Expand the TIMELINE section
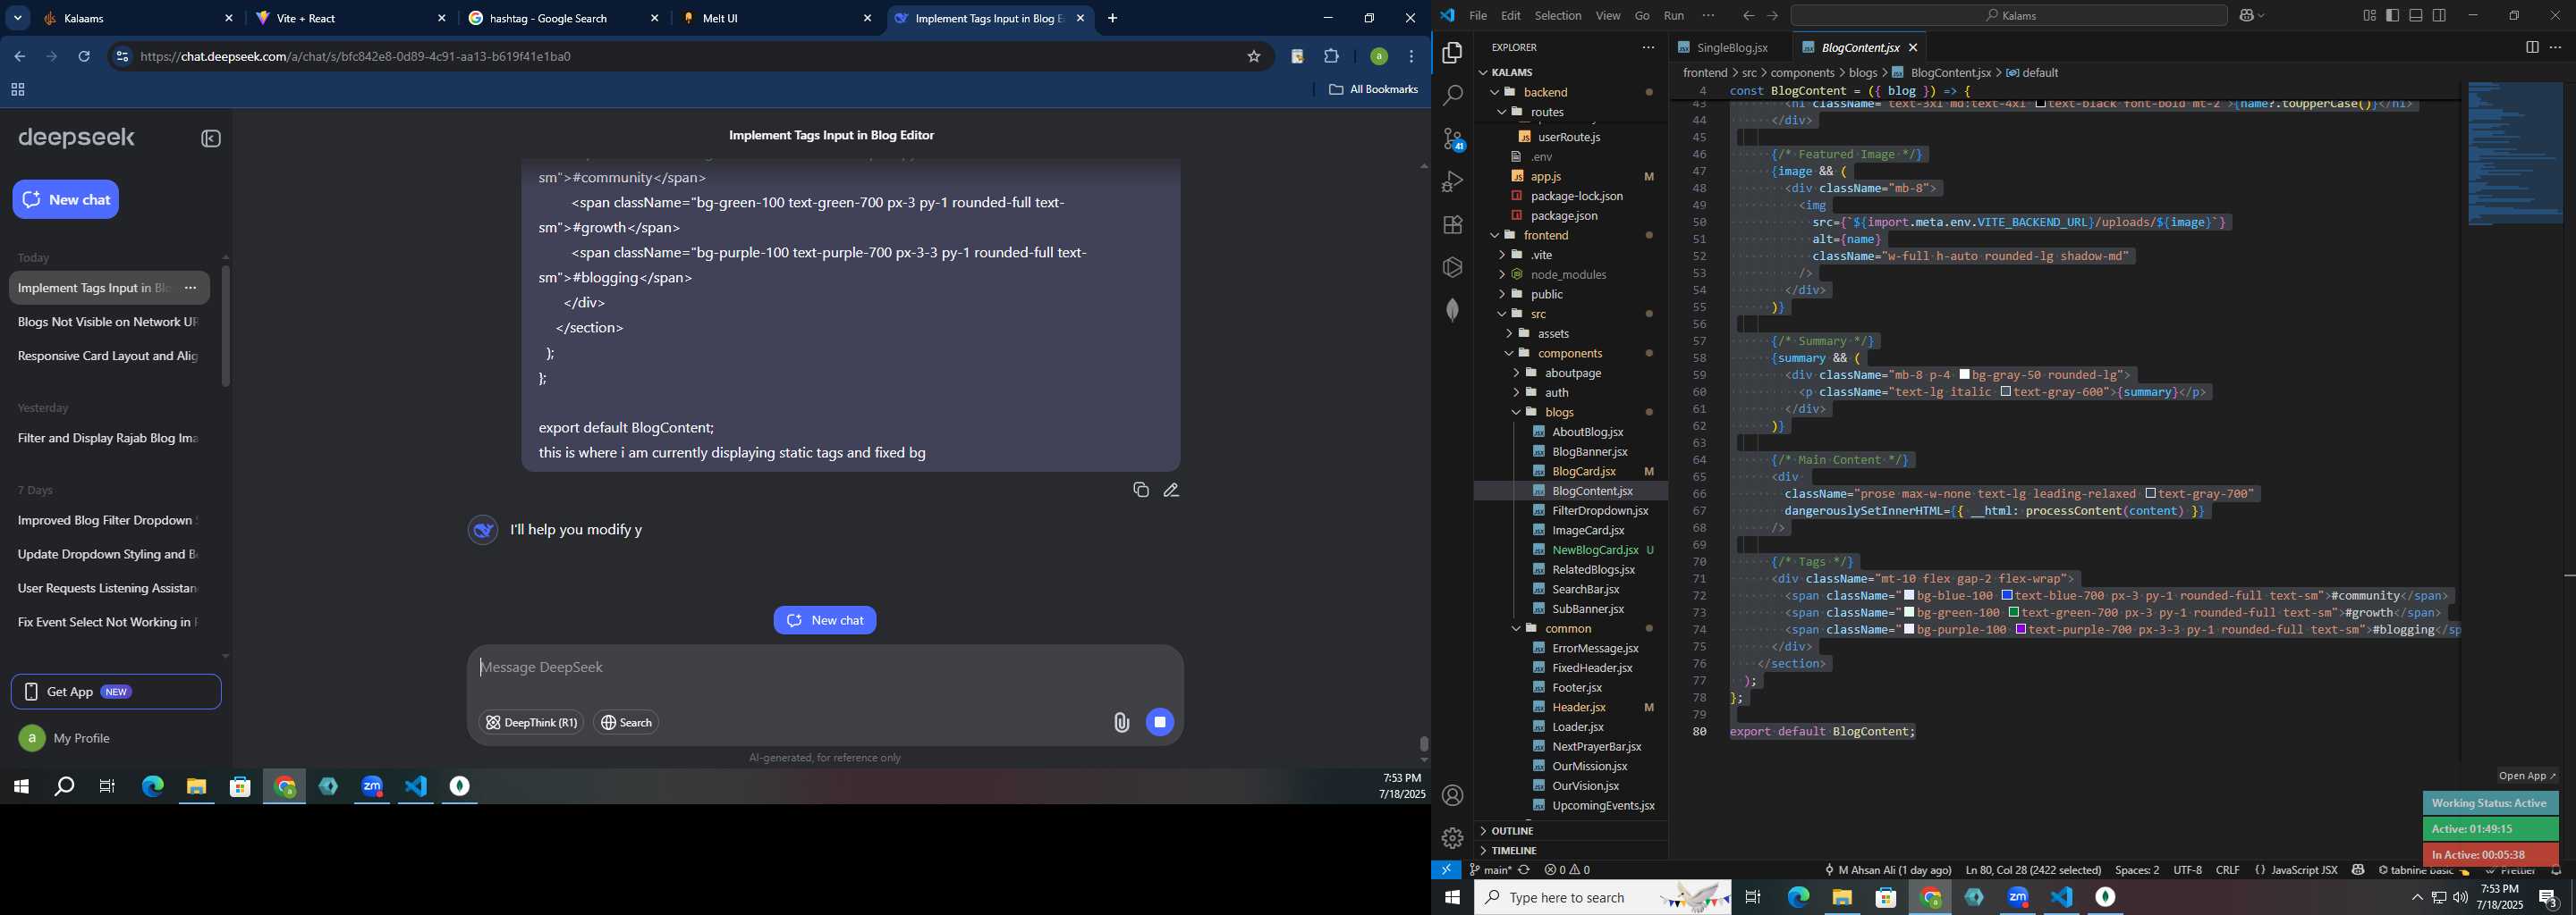This screenshot has width=2576, height=915. [x=1514, y=851]
